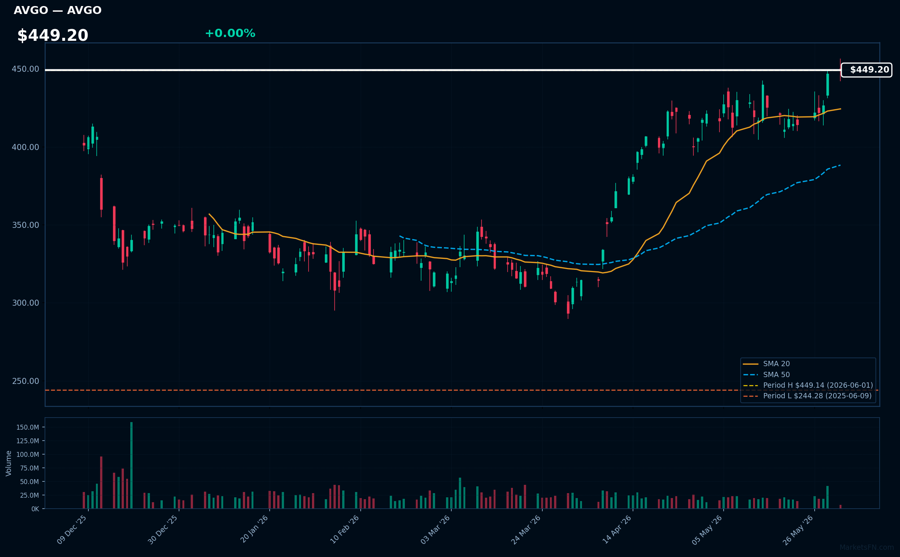Click the Period H $449.14 legend entry
This screenshot has height=557, width=900.
808,385
